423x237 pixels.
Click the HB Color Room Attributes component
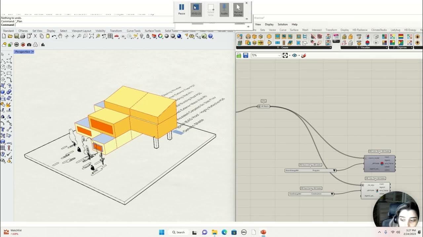coord(379,163)
